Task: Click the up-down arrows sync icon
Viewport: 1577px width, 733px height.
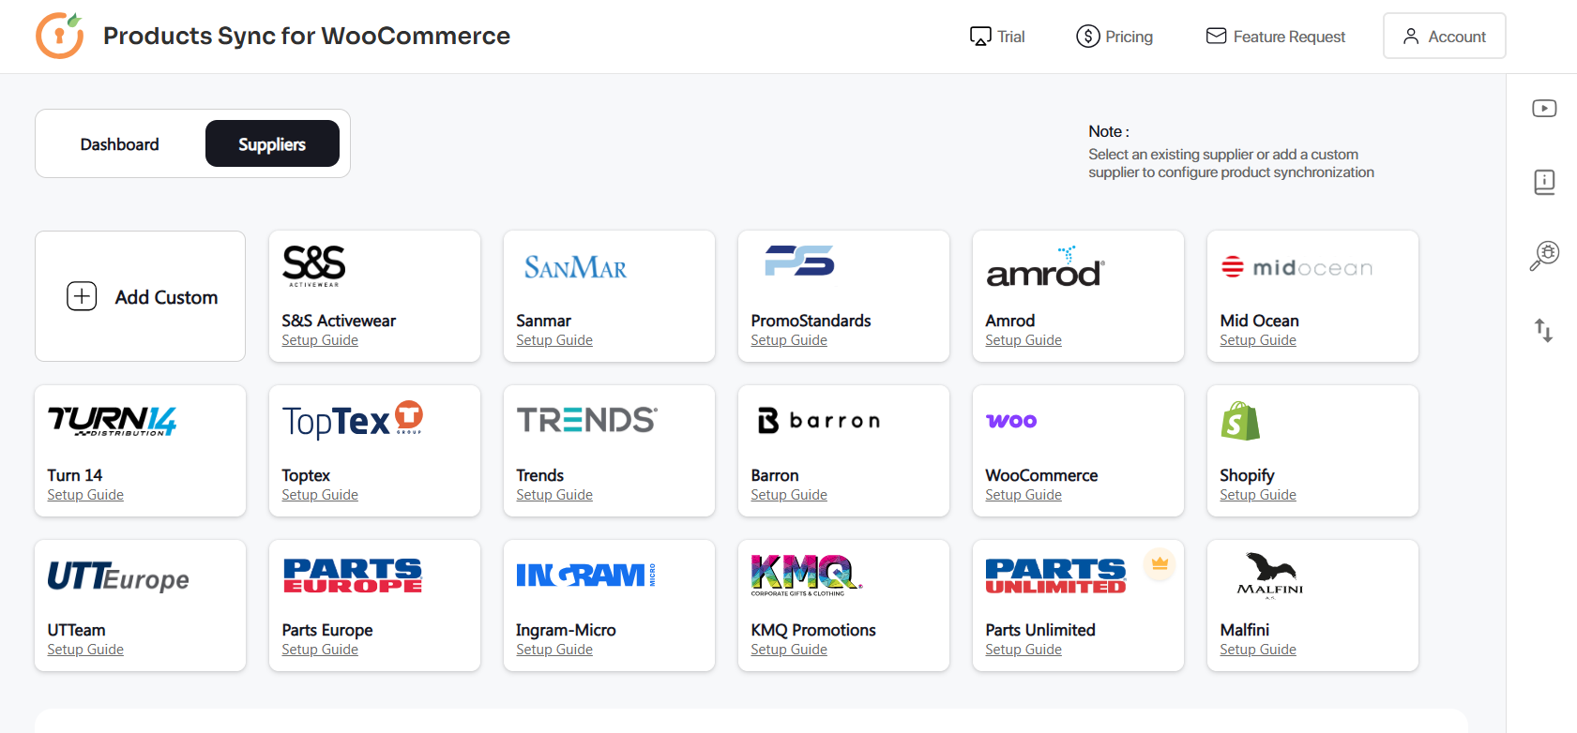Action: coord(1544,330)
